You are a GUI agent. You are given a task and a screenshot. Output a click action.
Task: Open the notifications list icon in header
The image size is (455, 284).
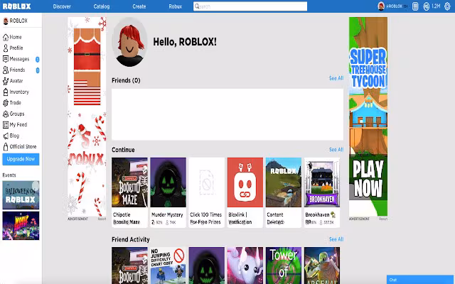415,6
